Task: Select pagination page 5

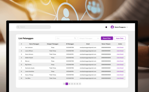Action: coord(77,84)
